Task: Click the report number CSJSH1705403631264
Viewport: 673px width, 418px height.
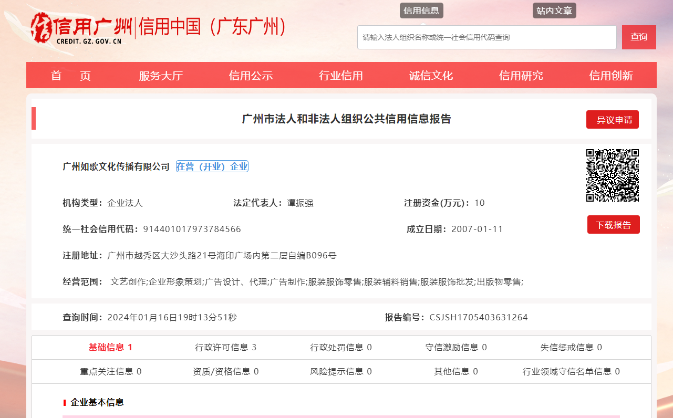Action: coord(479,317)
